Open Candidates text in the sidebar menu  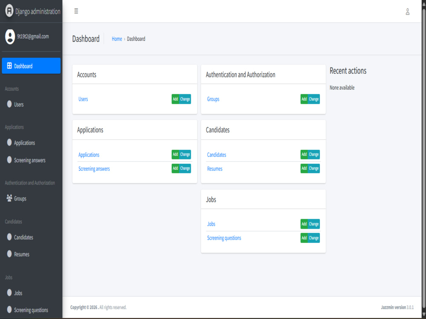(23, 237)
